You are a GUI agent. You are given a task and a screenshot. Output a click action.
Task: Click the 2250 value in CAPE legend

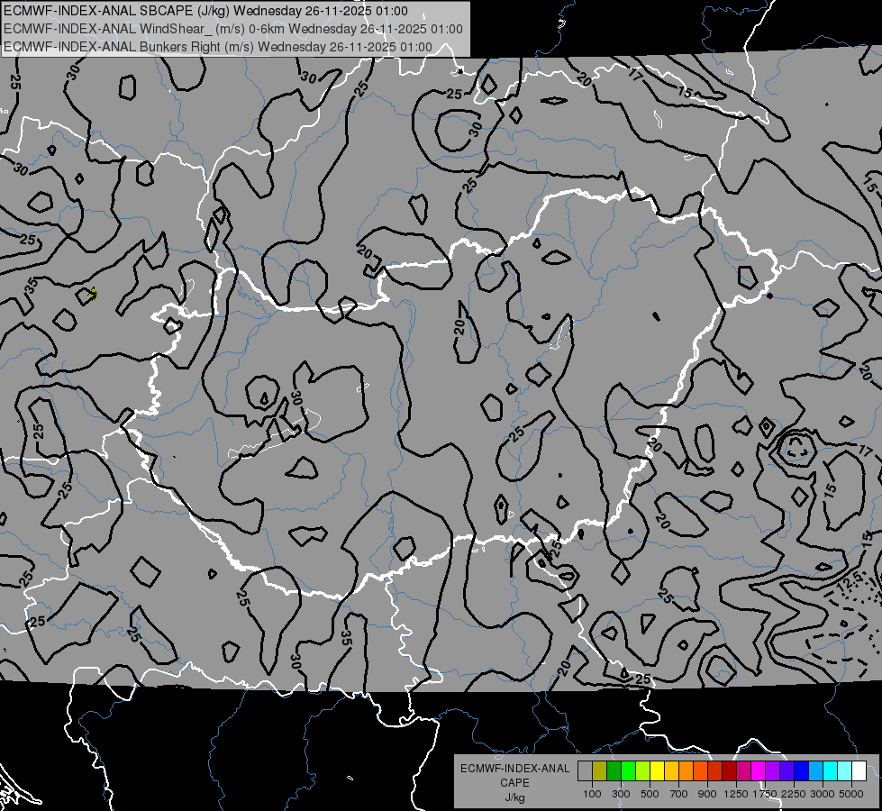[793, 794]
